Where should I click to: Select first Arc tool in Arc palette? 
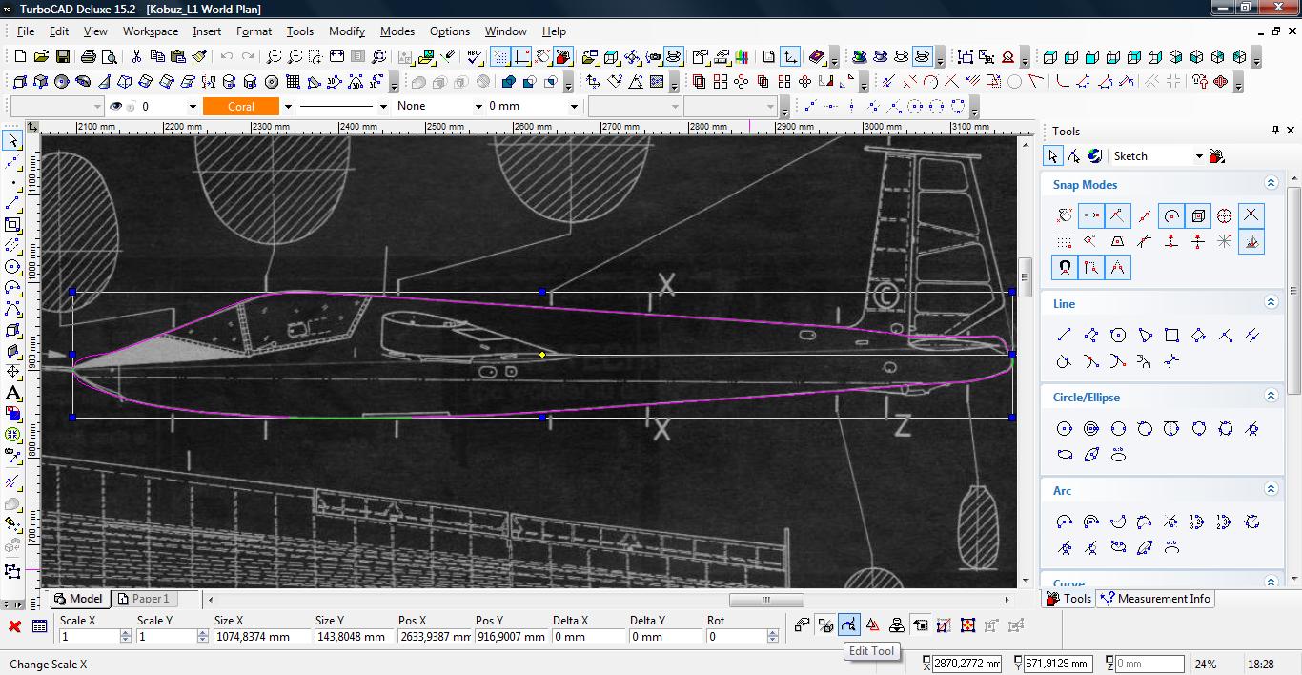pos(1065,522)
